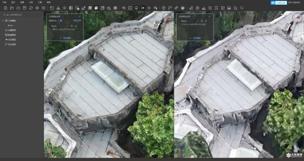Click the sun lighting icon in toolbar

click(64, 8)
